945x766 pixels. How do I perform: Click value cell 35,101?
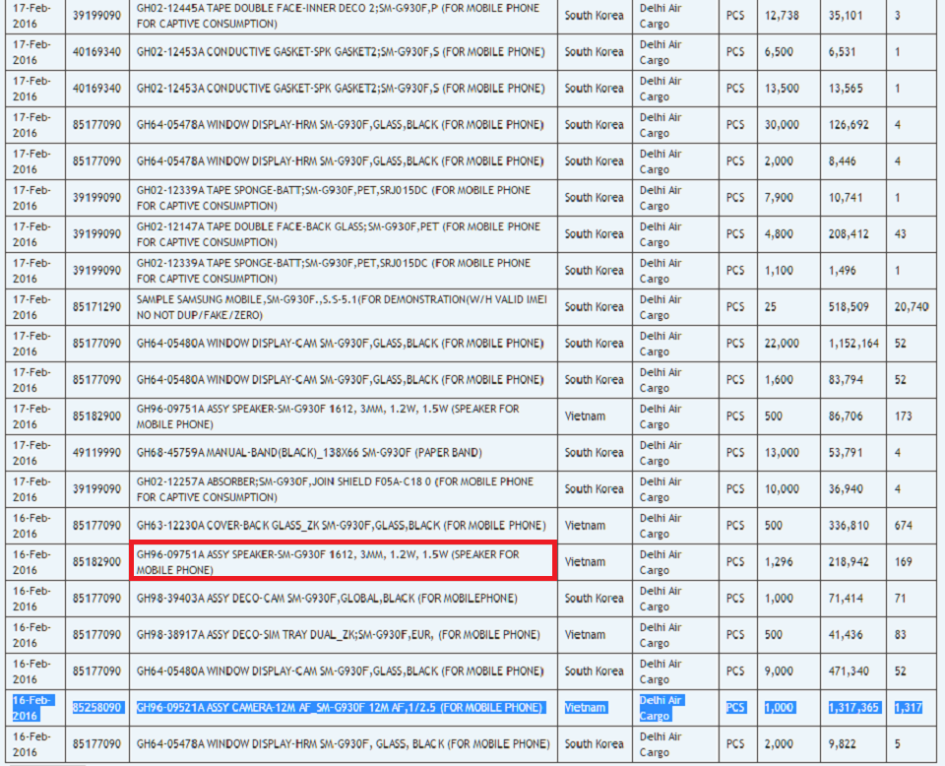[x=852, y=17]
